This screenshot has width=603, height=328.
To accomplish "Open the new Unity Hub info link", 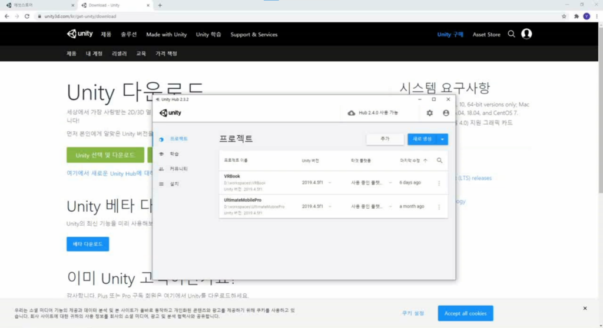I will click(x=110, y=173).
